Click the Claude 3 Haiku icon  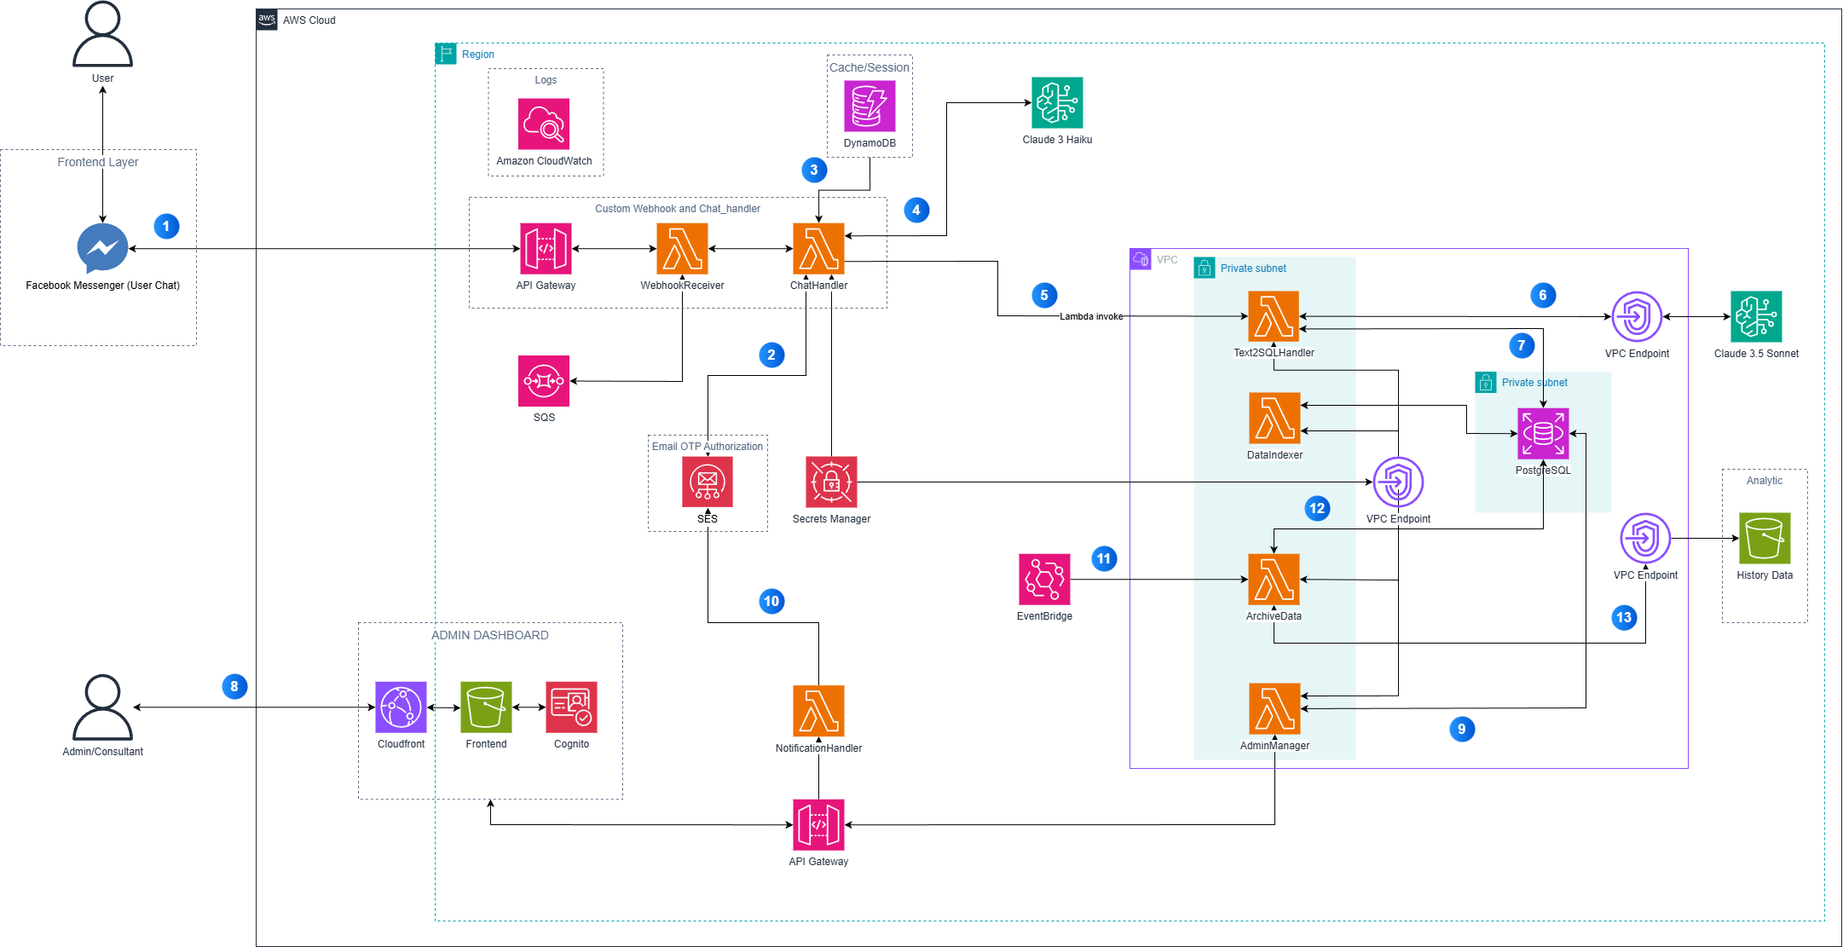click(x=1057, y=103)
